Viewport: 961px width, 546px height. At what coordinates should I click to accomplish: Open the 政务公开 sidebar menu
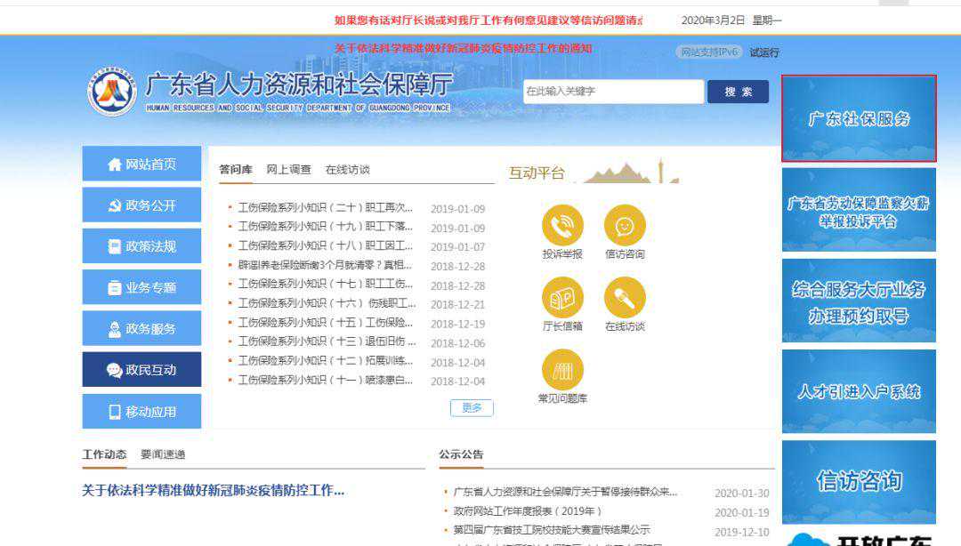pyautogui.click(x=139, y=205)
